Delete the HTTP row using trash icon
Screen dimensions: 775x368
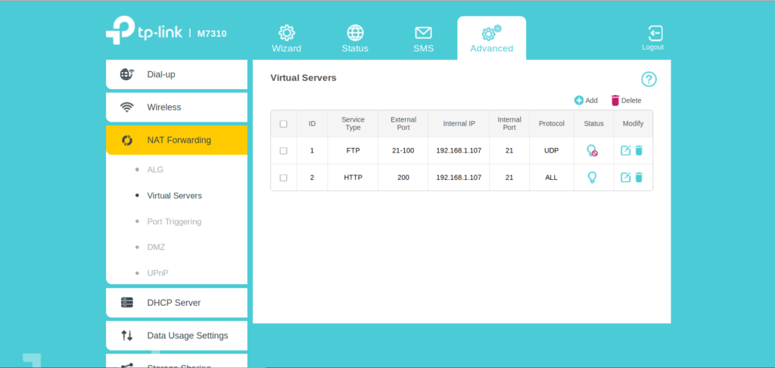pyautogui.click(x=639, y=178)
